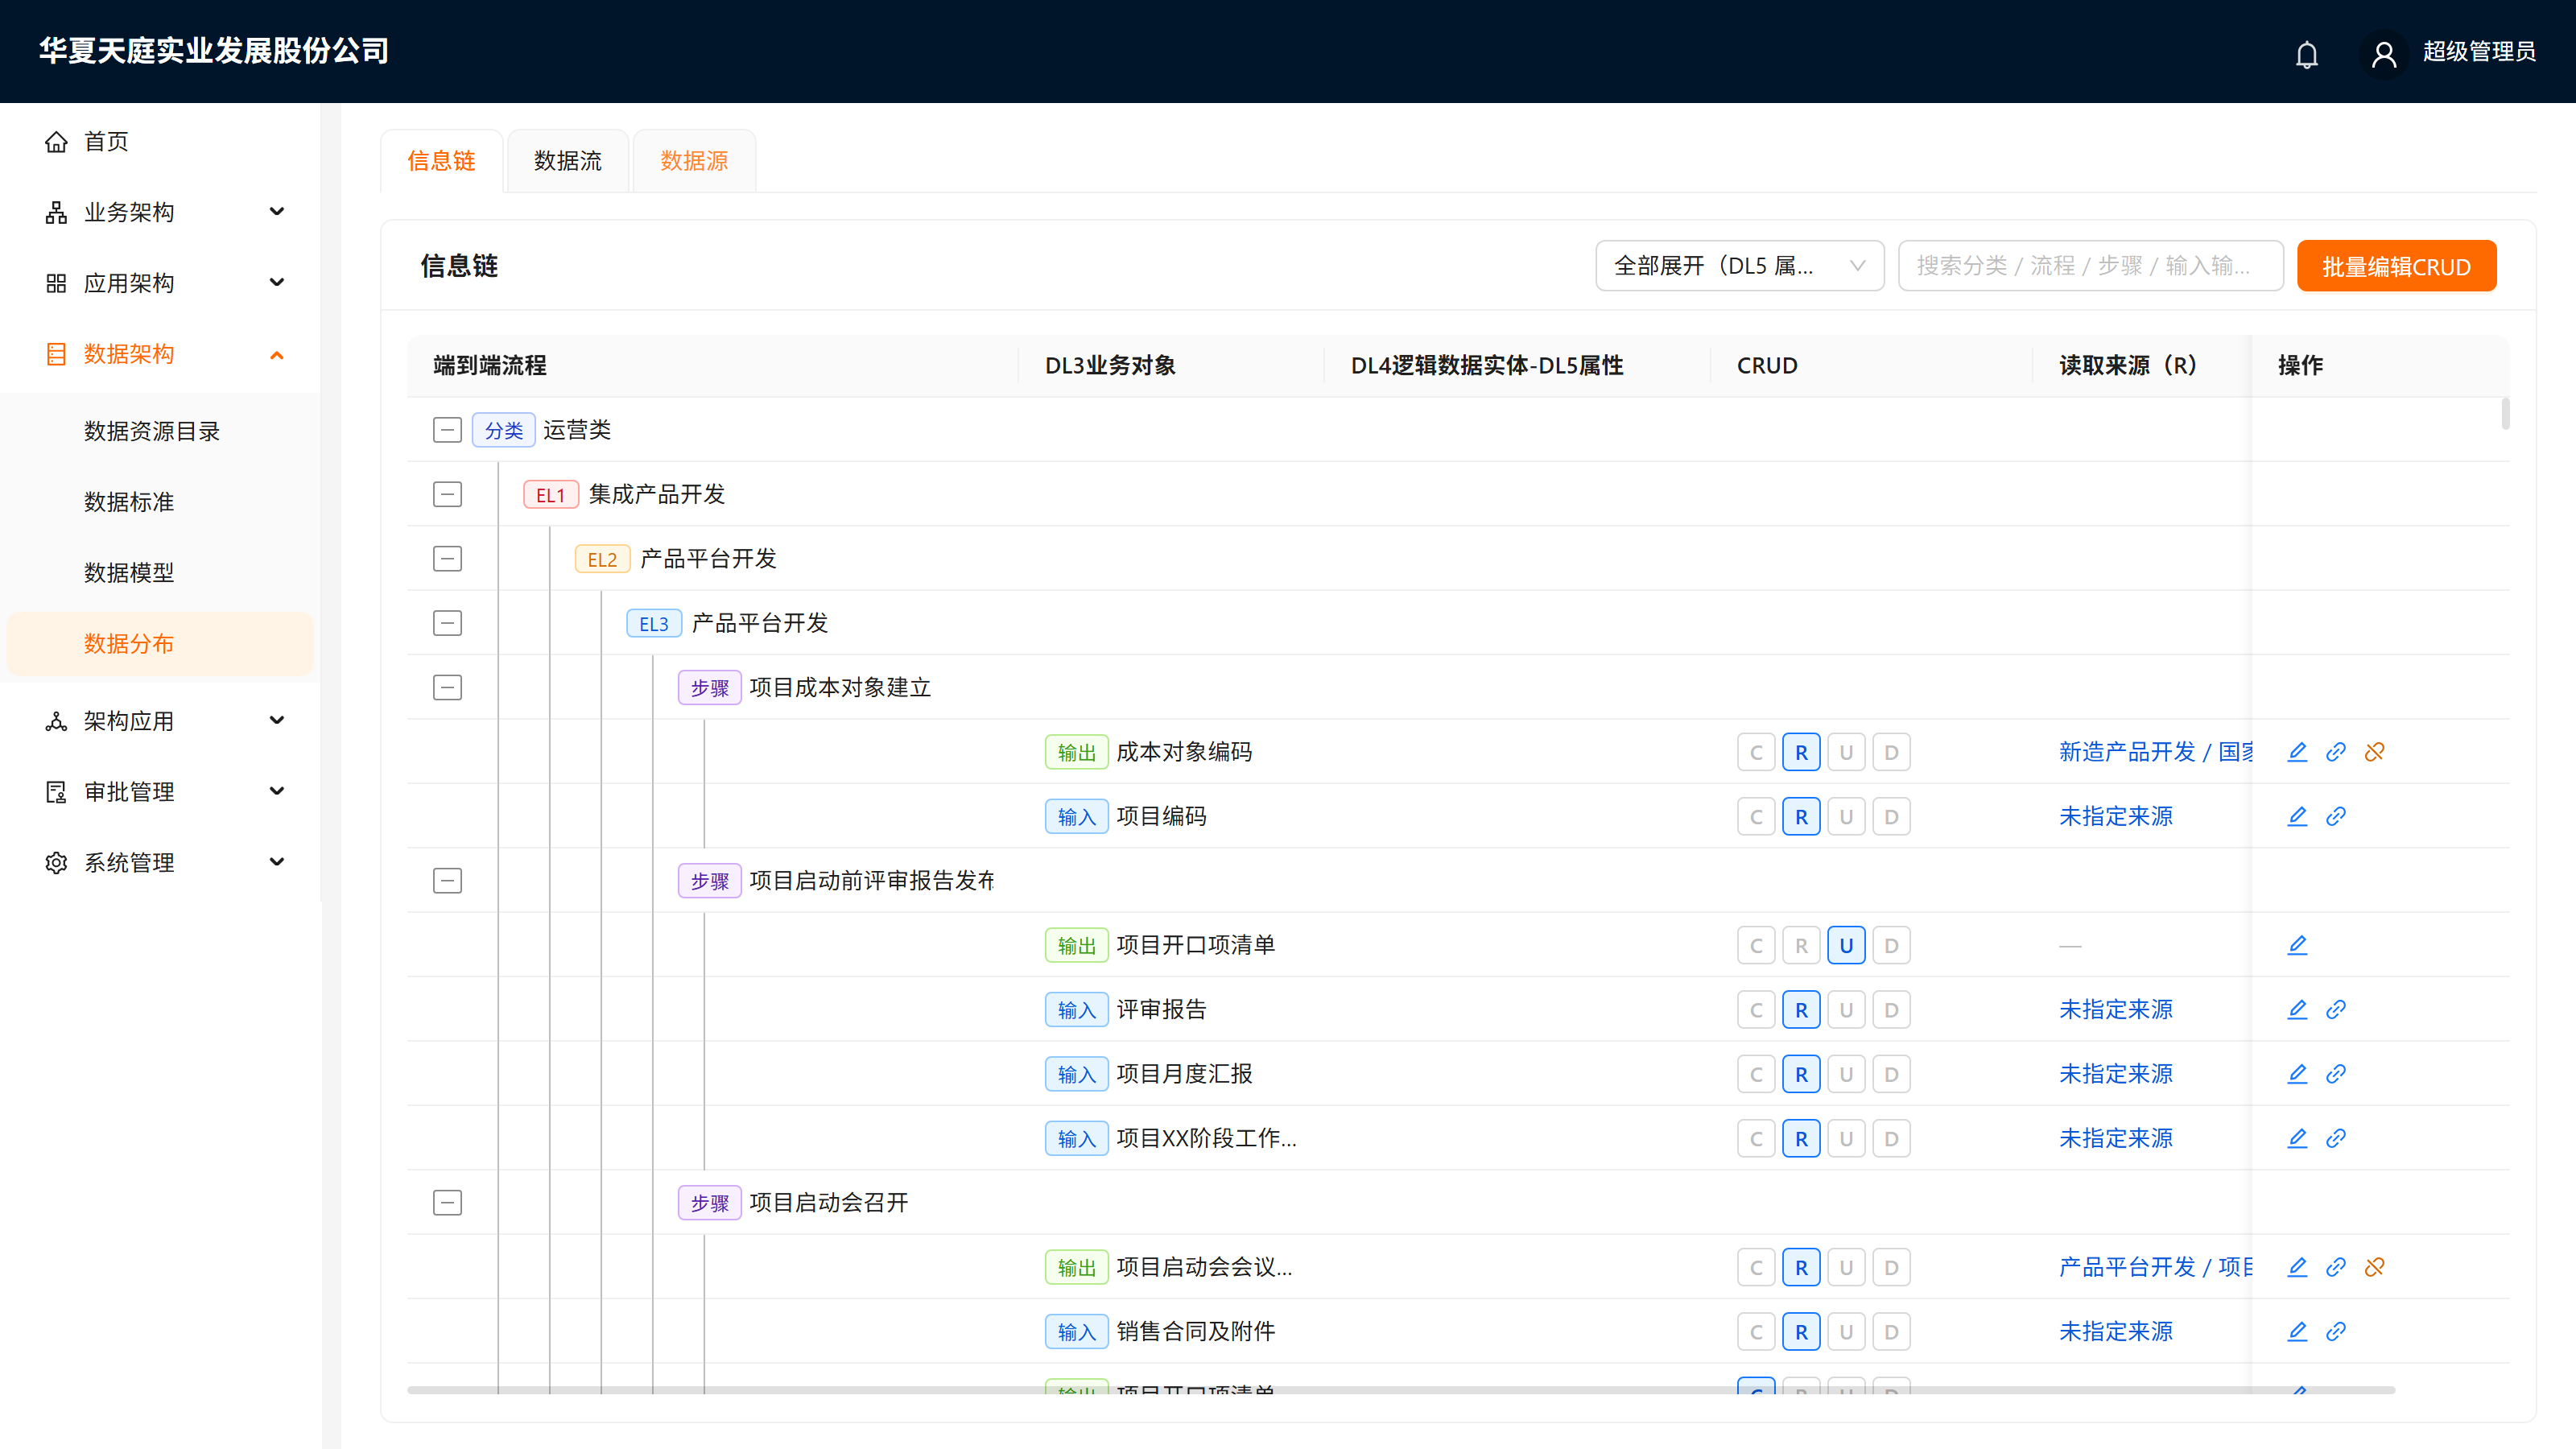Edit the 评审报告 row with pencil icon
Viewport: 2576px width, 1449px height.
click(x=2297, y=1009)
